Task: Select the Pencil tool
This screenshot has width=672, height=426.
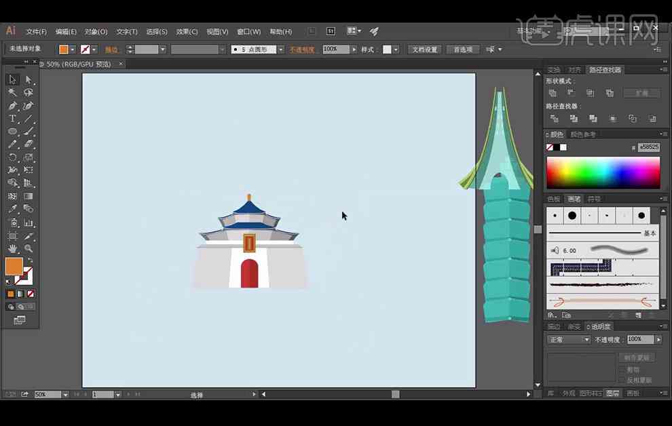Action: click(12, 144)
